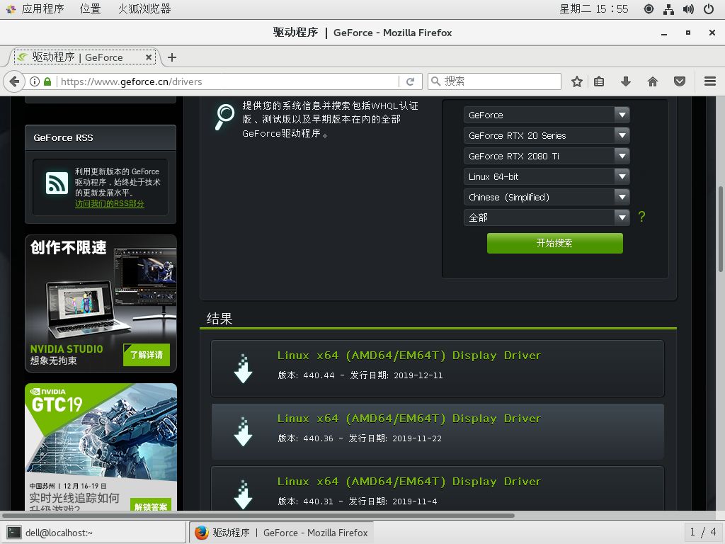Click the download arrow for driver 440.44
This screenshot has height=544, width=725.
click(244, 368)
